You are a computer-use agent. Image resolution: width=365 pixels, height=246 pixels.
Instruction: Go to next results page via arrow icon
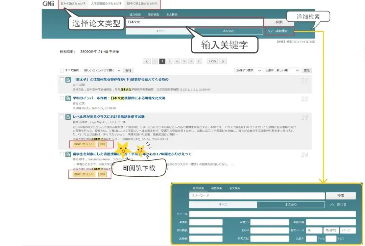(223, 61)
